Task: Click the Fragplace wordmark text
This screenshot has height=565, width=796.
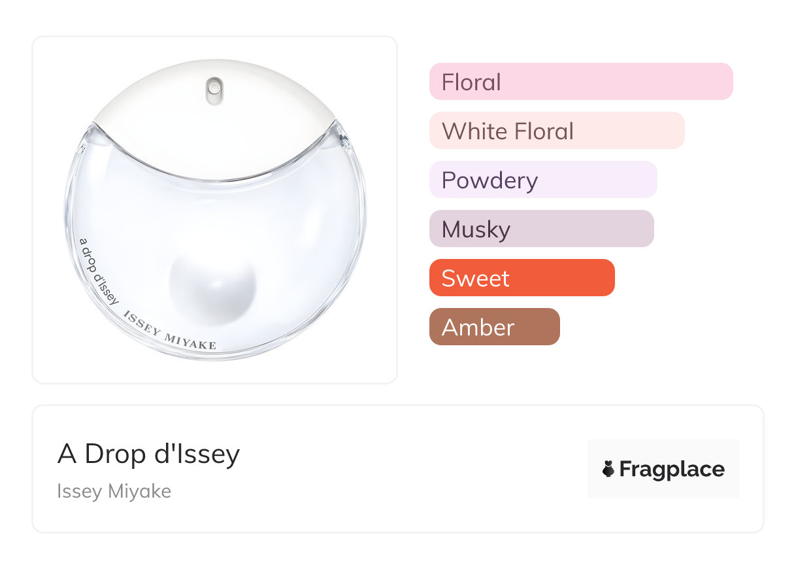Action: click(672, 469)
